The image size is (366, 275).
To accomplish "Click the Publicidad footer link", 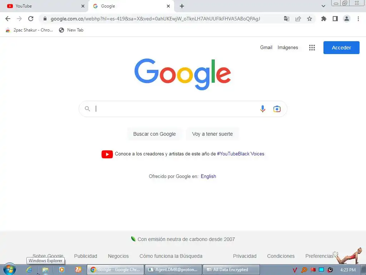I will tap(85, 256).
